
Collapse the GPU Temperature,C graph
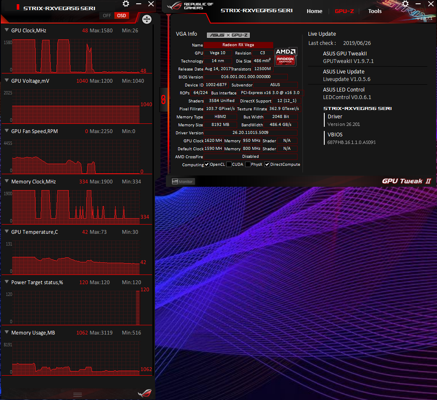[x=7, y=231]
